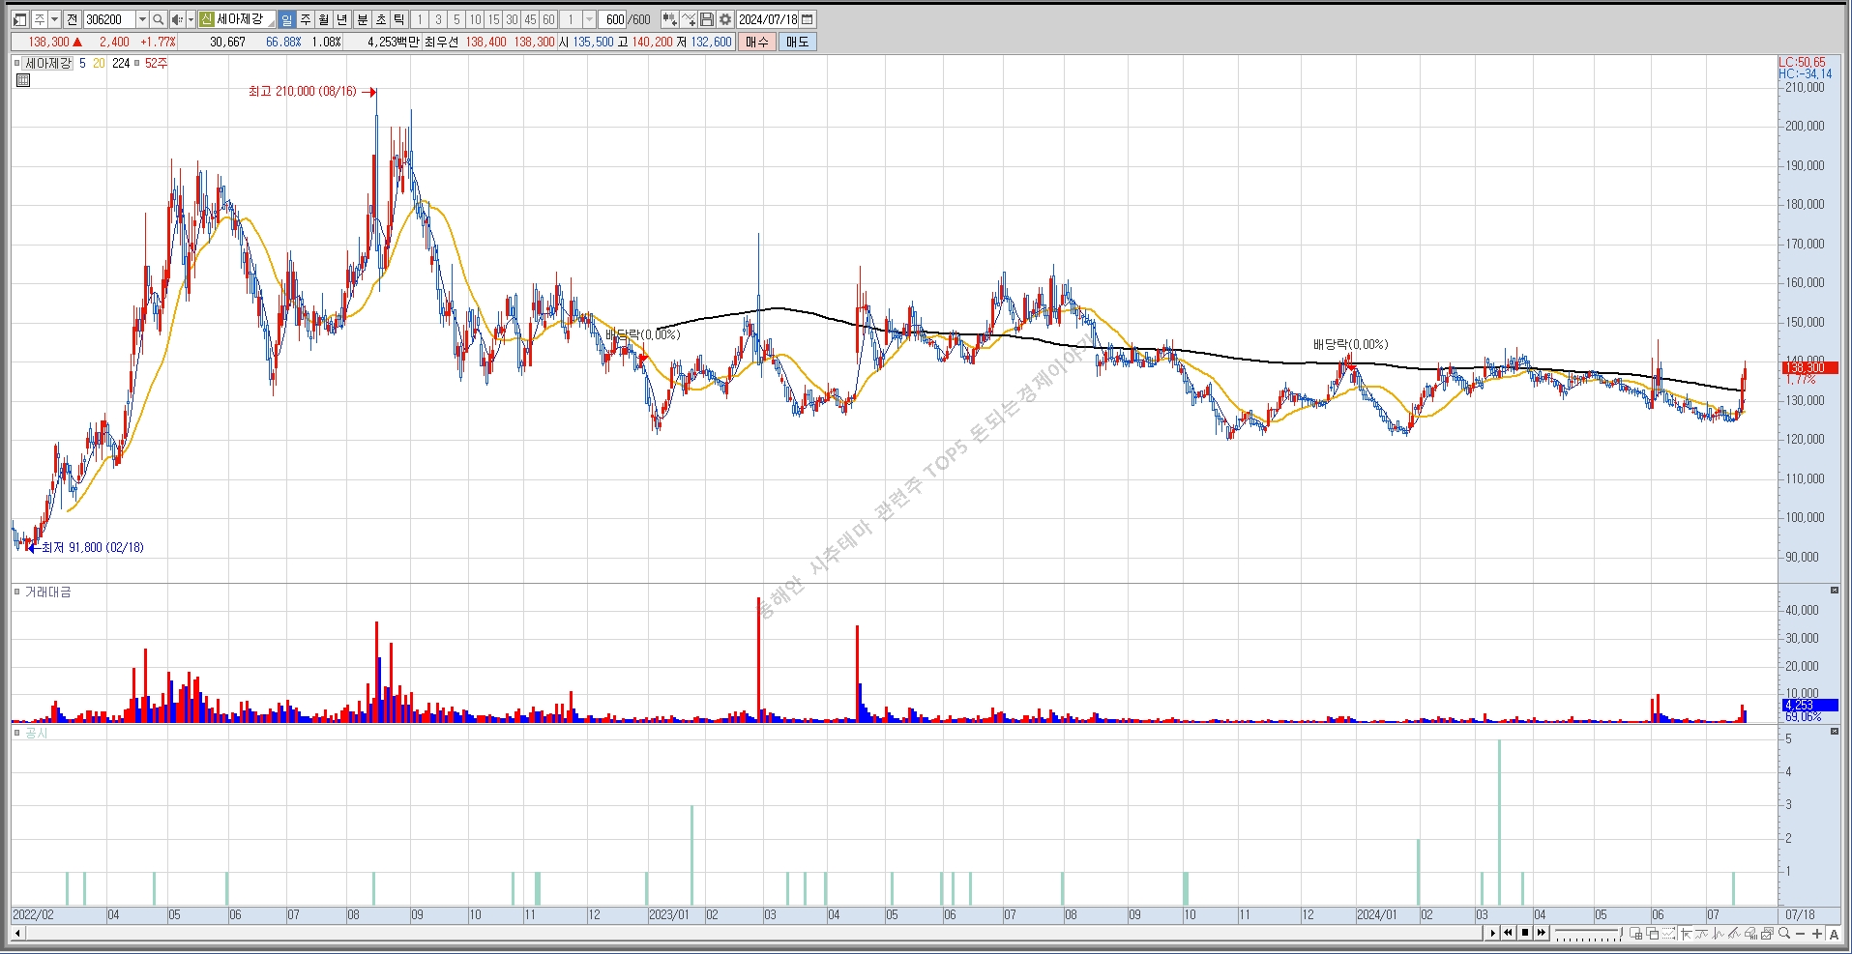
Task: Open chart settings gear icon
Action: pos(725,19)
